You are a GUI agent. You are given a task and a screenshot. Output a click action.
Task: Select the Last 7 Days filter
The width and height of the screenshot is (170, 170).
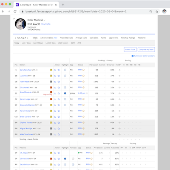(26, 43)
